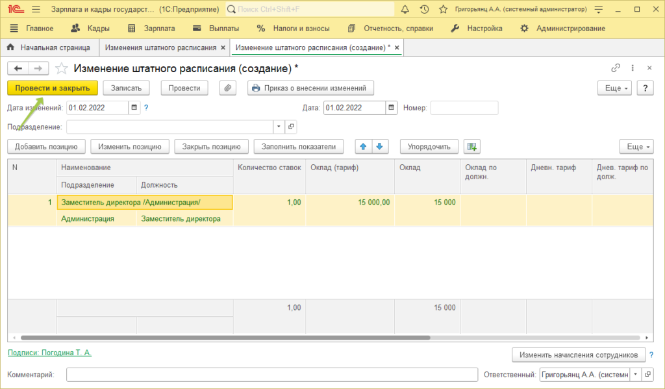Click the Добавить позицию button
Image resolution: width=665 pixels, height=389 pixels.
pos(46,147)
